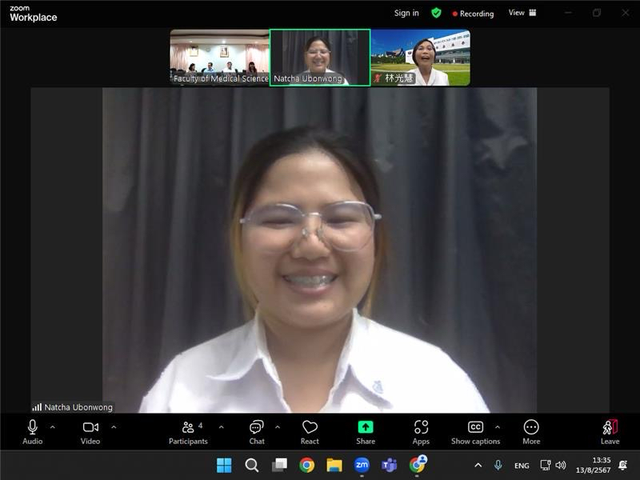Click the green encryption shield icon
The width and height of the screenshot is (640, 480).
pyautogui.click(x=436, y=13)
